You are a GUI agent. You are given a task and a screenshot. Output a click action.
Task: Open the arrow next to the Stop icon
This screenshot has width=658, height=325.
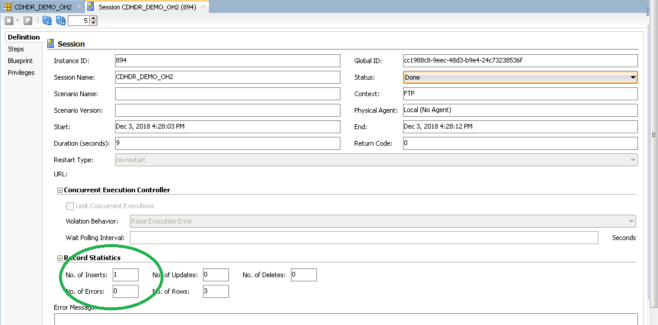pyautogui.click(x=18, y=21)
